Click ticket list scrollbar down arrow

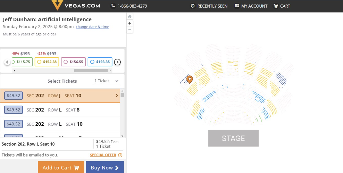pos(122,136)
